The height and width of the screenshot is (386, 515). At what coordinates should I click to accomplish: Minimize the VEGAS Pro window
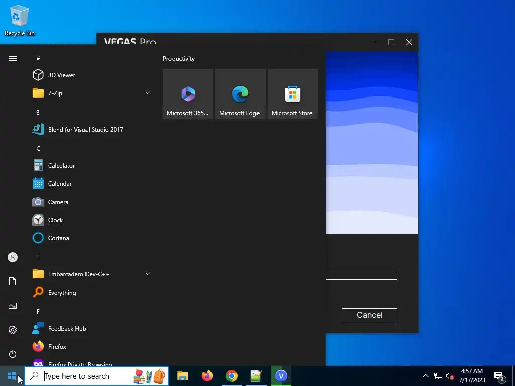point(373,42)
